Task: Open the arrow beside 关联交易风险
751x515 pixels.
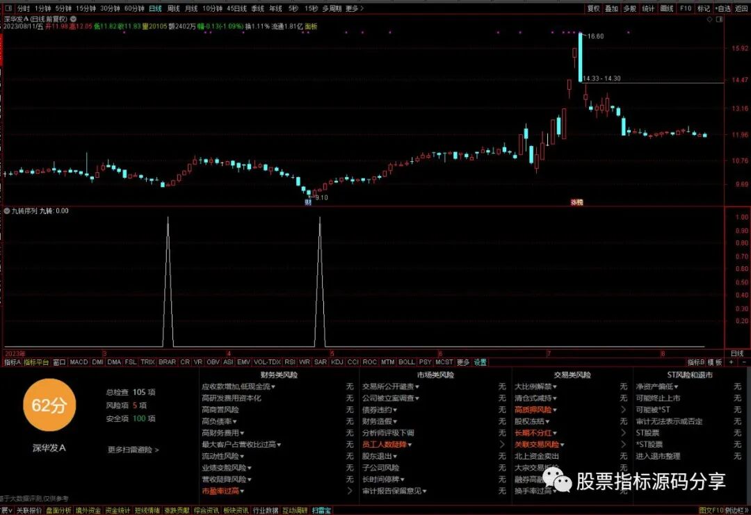Action: tap(623, 444)
